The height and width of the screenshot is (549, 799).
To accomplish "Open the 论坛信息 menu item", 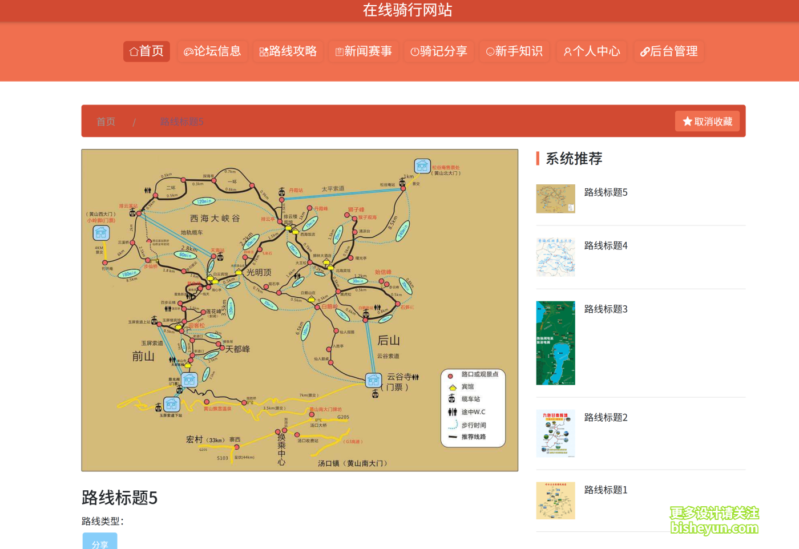I will [213, 51].
